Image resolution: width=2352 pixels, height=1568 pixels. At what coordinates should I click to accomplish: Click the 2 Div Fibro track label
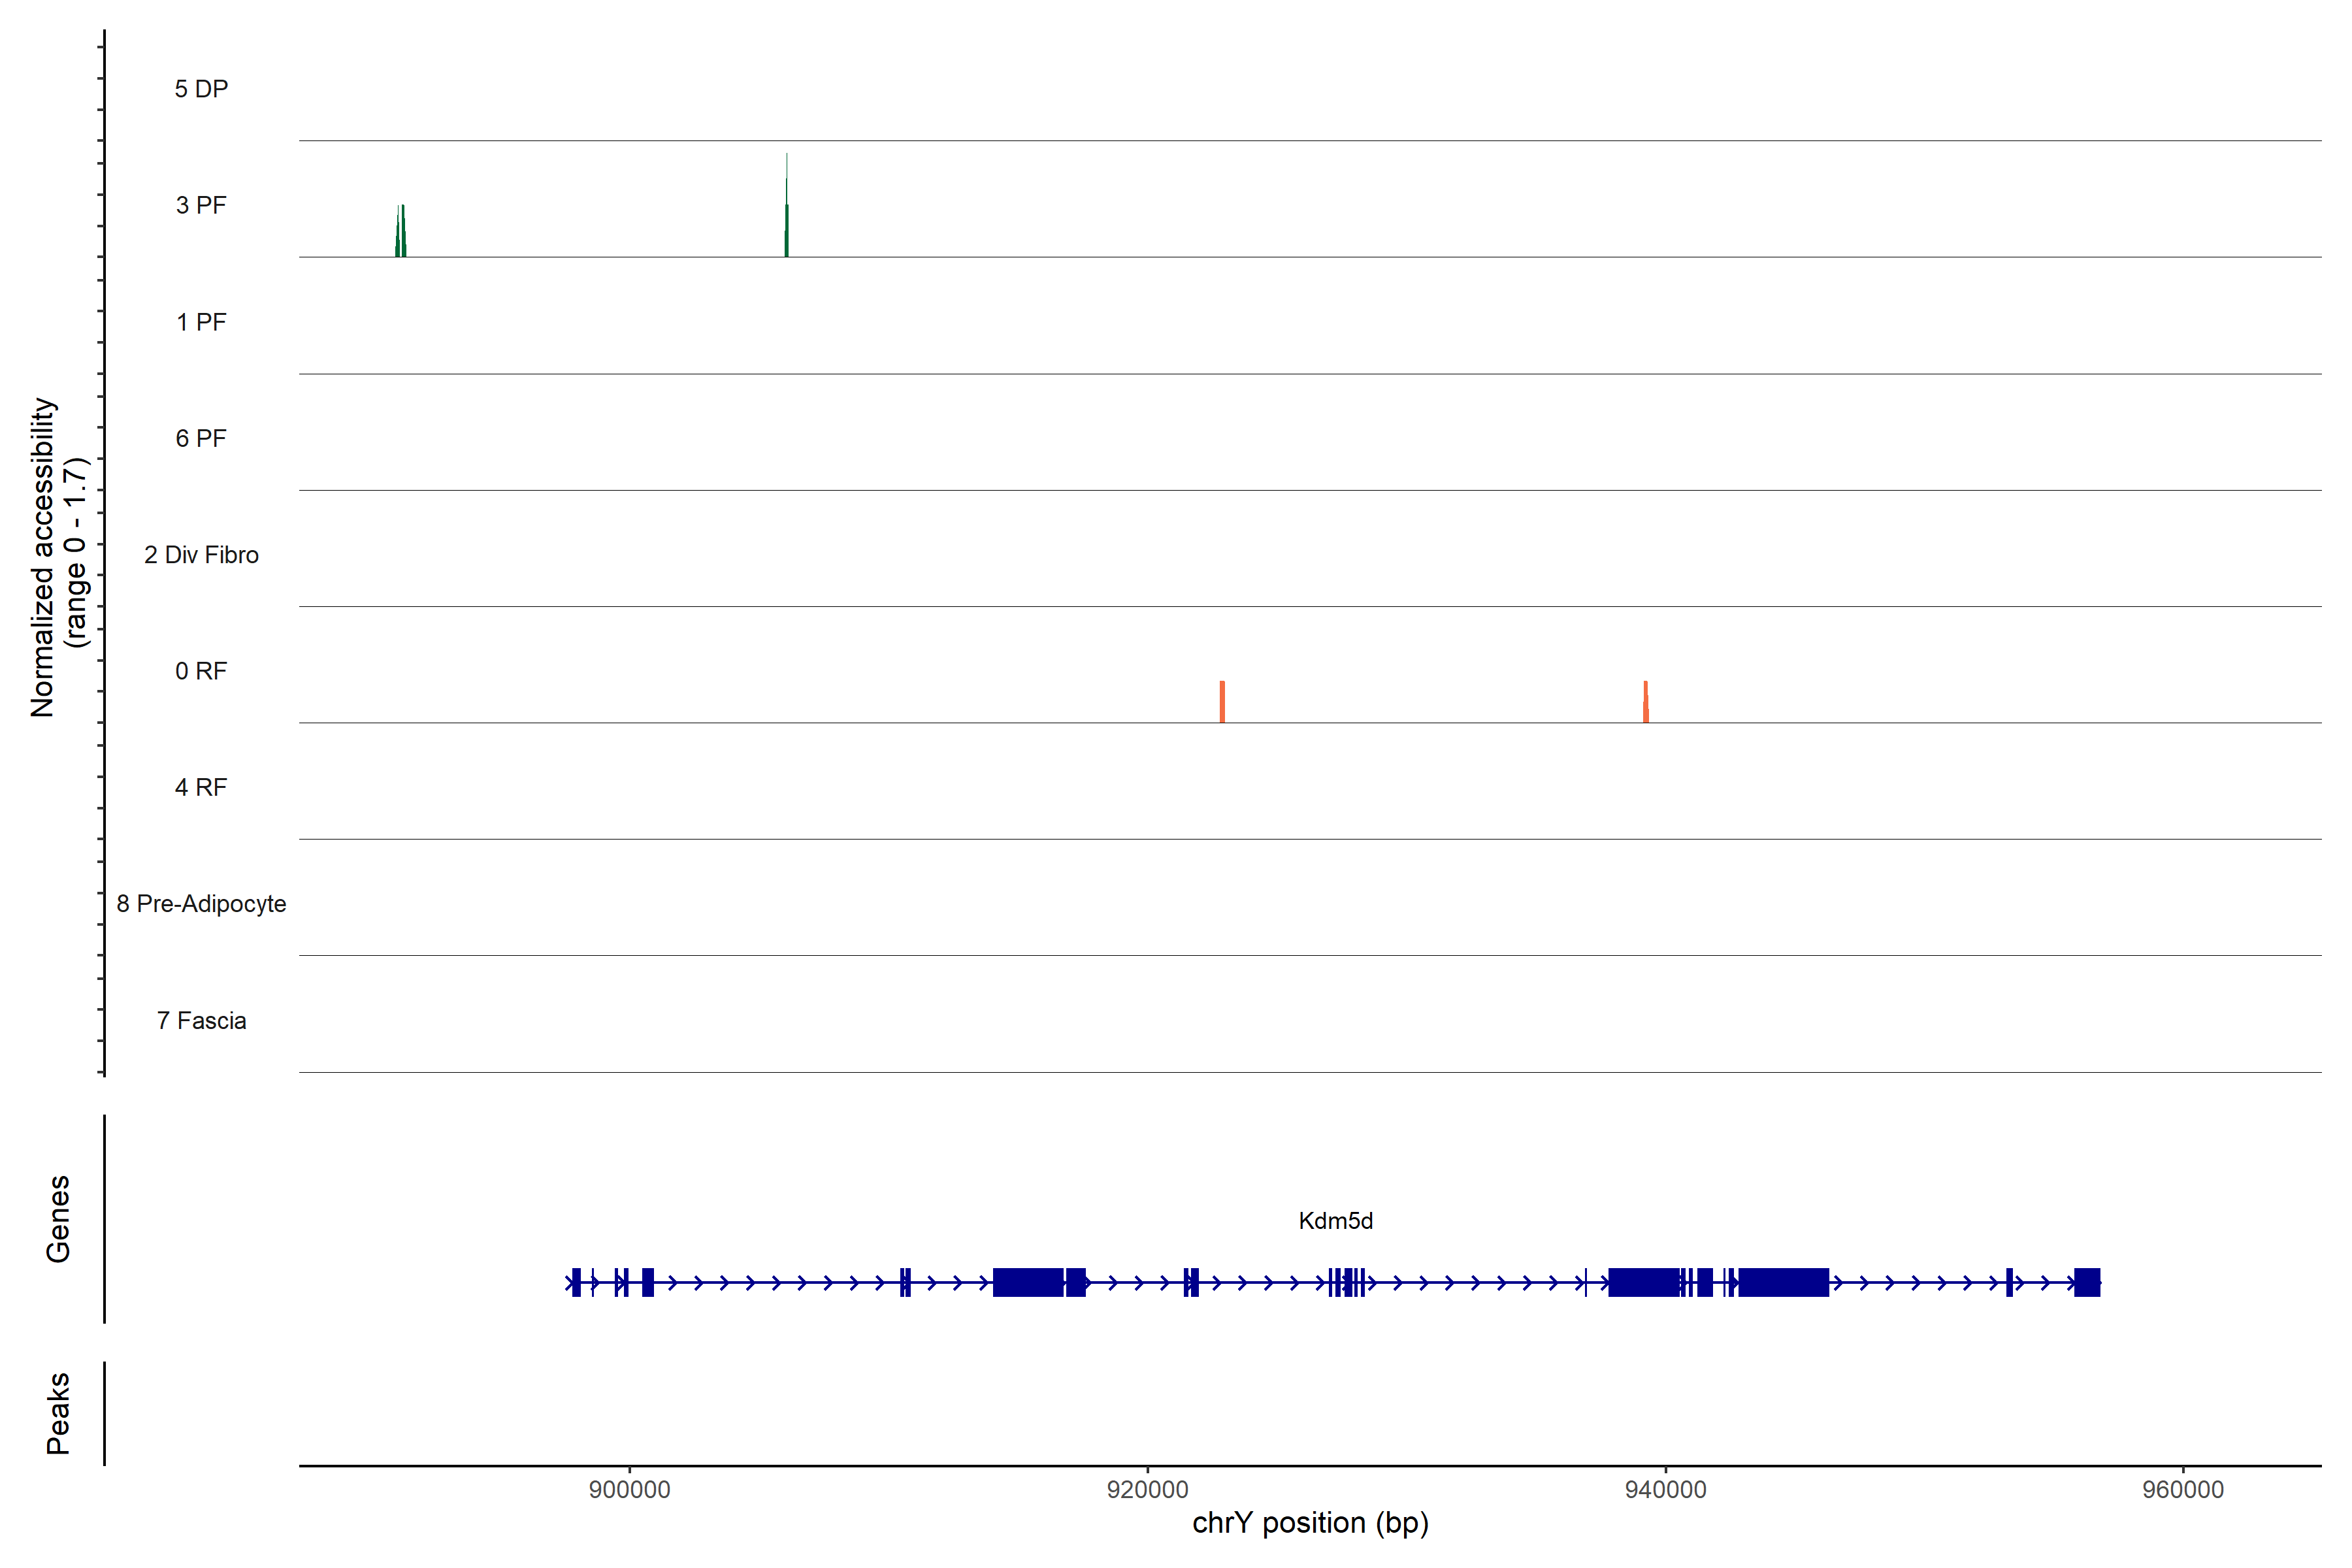tap(201, 555)
